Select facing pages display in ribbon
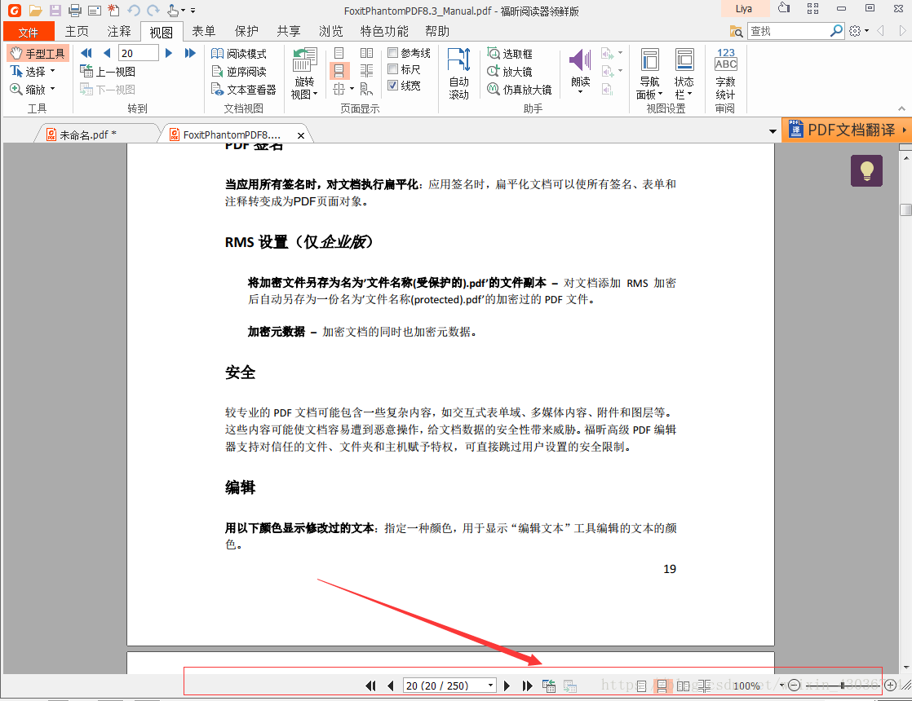 click(366, 54)
